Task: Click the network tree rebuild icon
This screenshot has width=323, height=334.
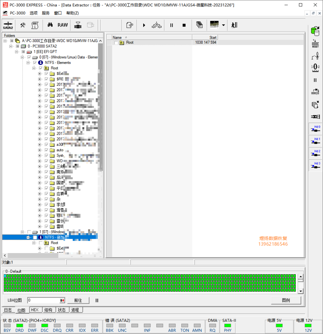Action: [157, 25]
